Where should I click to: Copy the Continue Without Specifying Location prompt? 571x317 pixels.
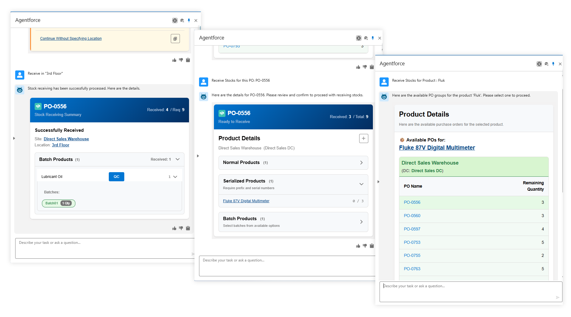coord(175,39)
